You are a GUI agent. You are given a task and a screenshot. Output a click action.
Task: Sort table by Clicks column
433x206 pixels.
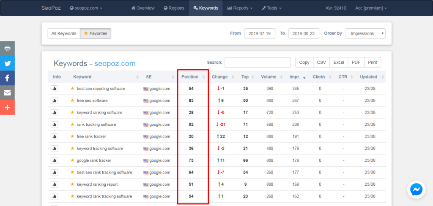321,77
